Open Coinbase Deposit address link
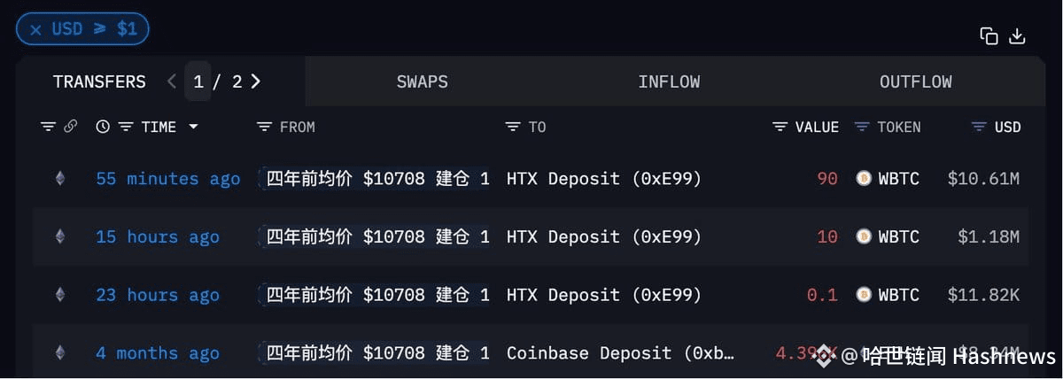Image resolution: width=1063 pixels, height=379 pixels. (x=620, y=352)
